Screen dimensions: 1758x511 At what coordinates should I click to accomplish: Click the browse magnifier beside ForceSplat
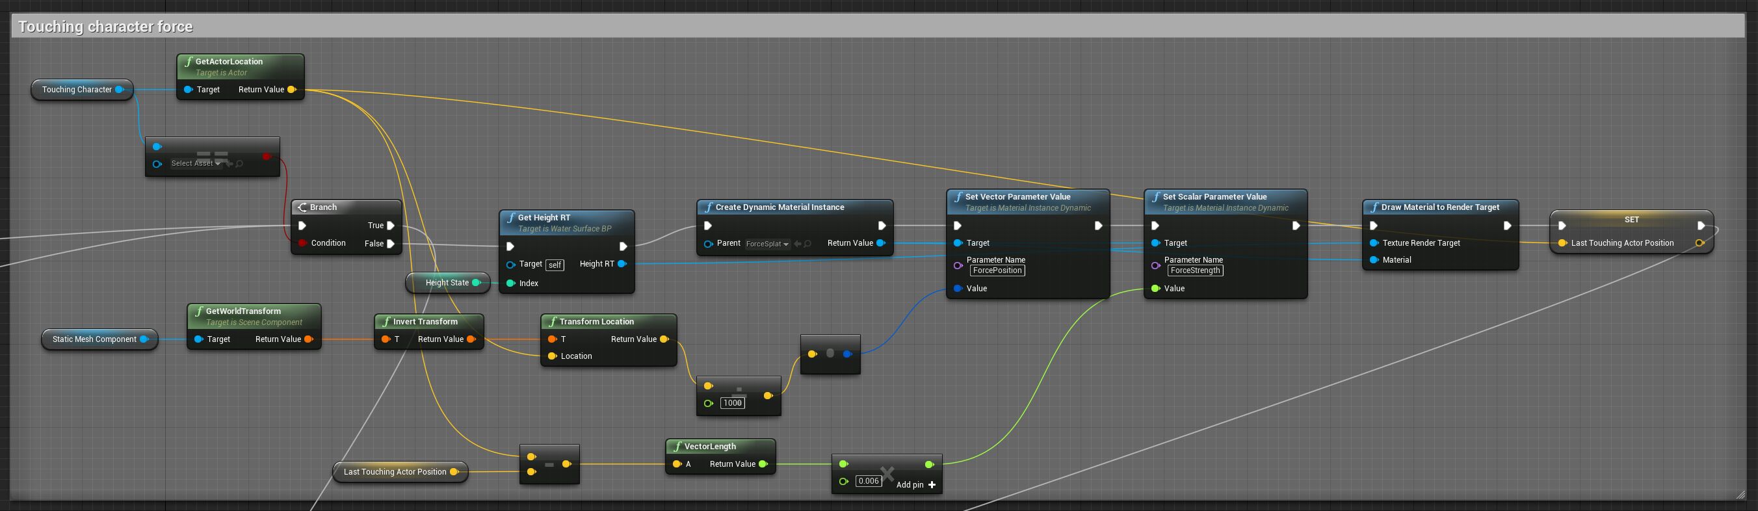(807, 244)
